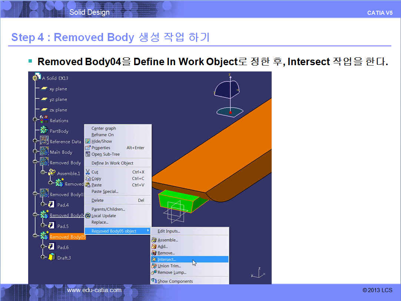The image size is (401, 301).
Task: Expand the Pad.4 node
Action: pyautogui.click(x=43, y=204)
